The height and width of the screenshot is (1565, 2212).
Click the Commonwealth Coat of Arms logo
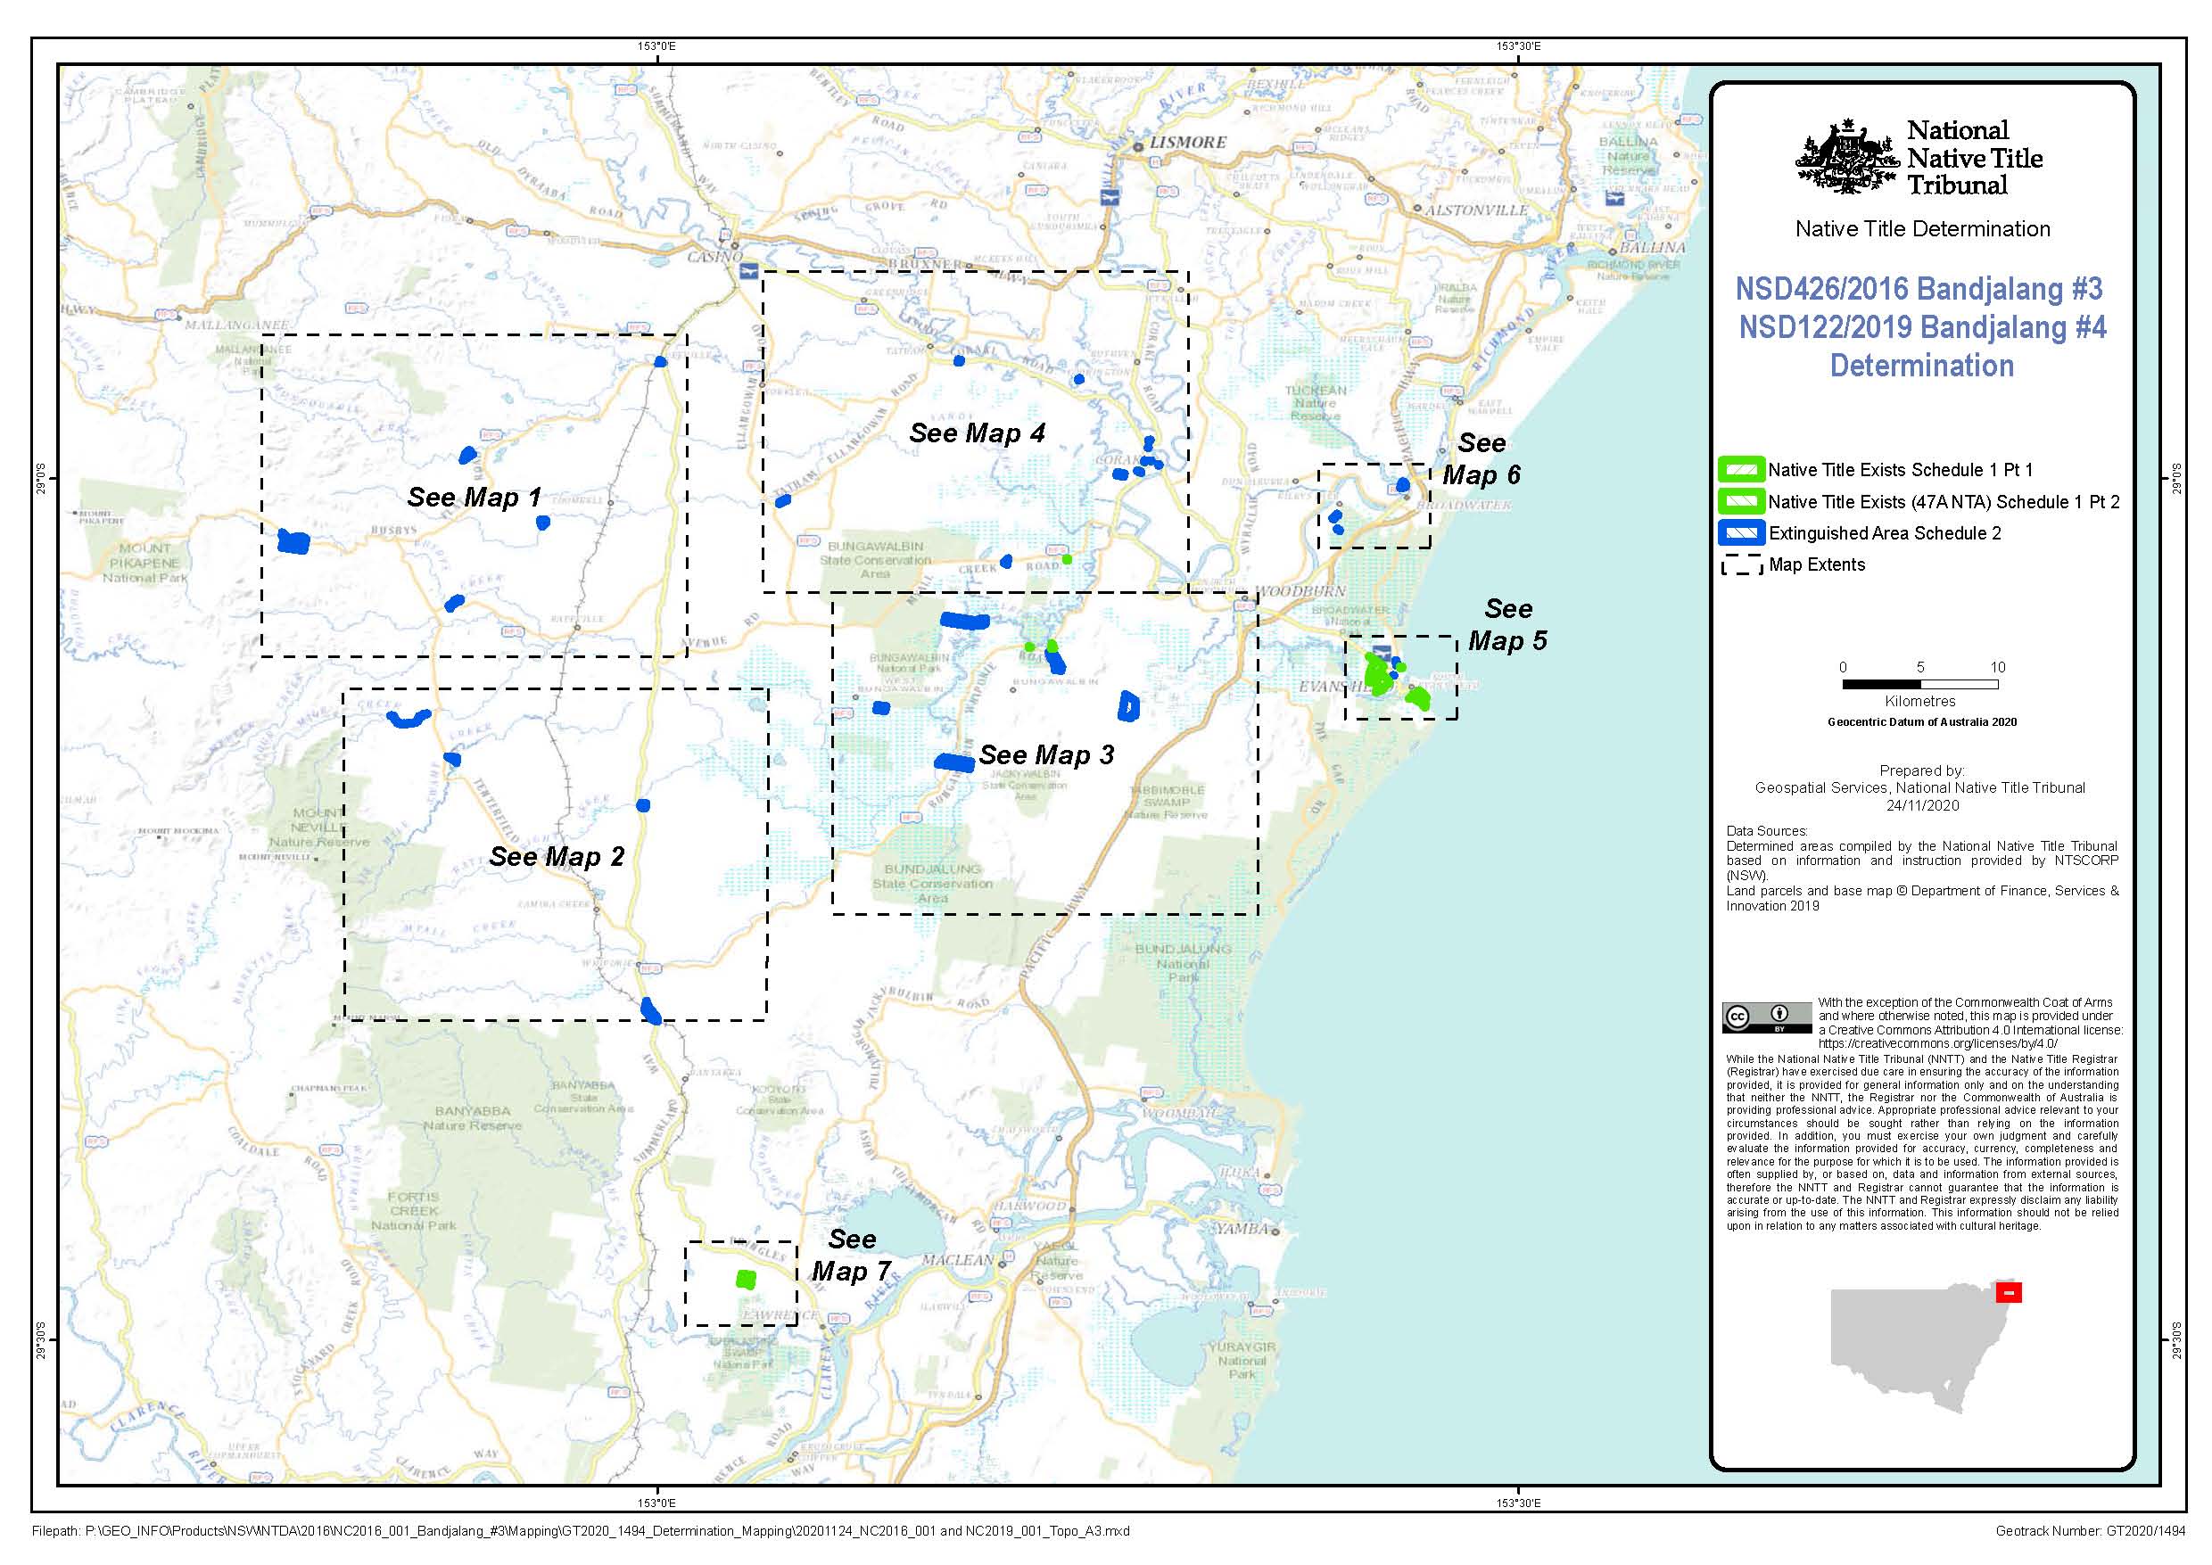pyautogui.click(x=1846, y=156)
